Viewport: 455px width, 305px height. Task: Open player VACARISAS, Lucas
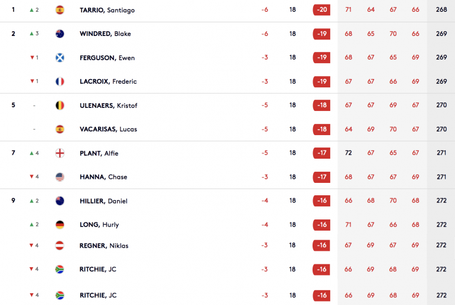pos(108,129)
